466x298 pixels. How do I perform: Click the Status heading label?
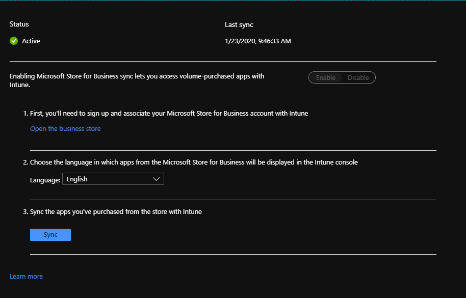pyautogui.click(x=19, y=24)
